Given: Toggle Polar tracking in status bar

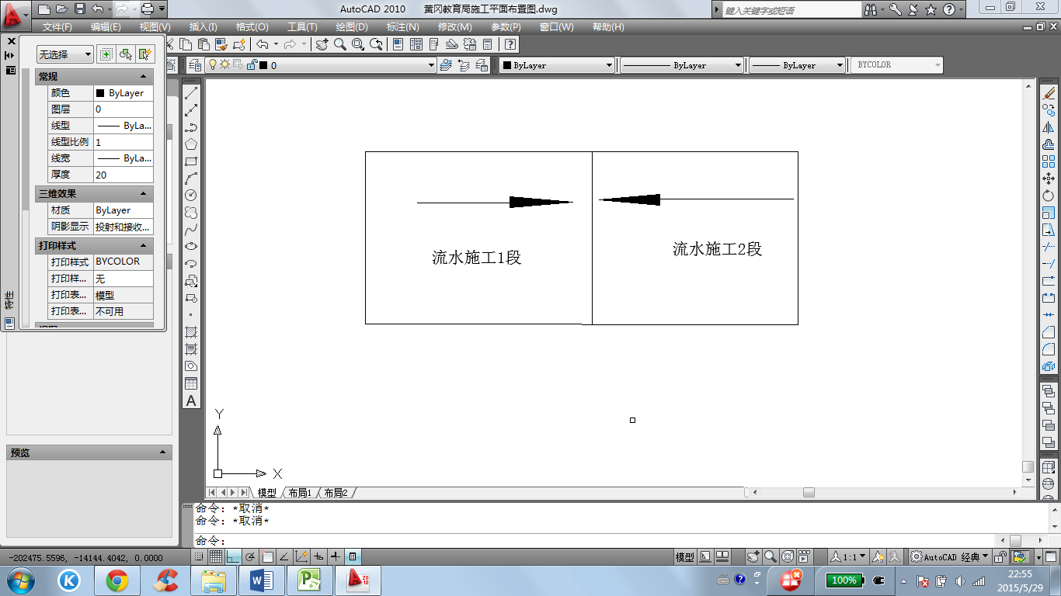Looking at the screenshot, I should pyautogui.click(x=250, y=556).
